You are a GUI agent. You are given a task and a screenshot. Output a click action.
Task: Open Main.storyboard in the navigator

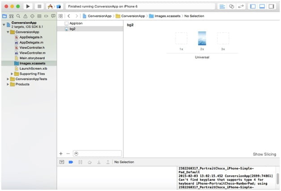tap(32, 58)
